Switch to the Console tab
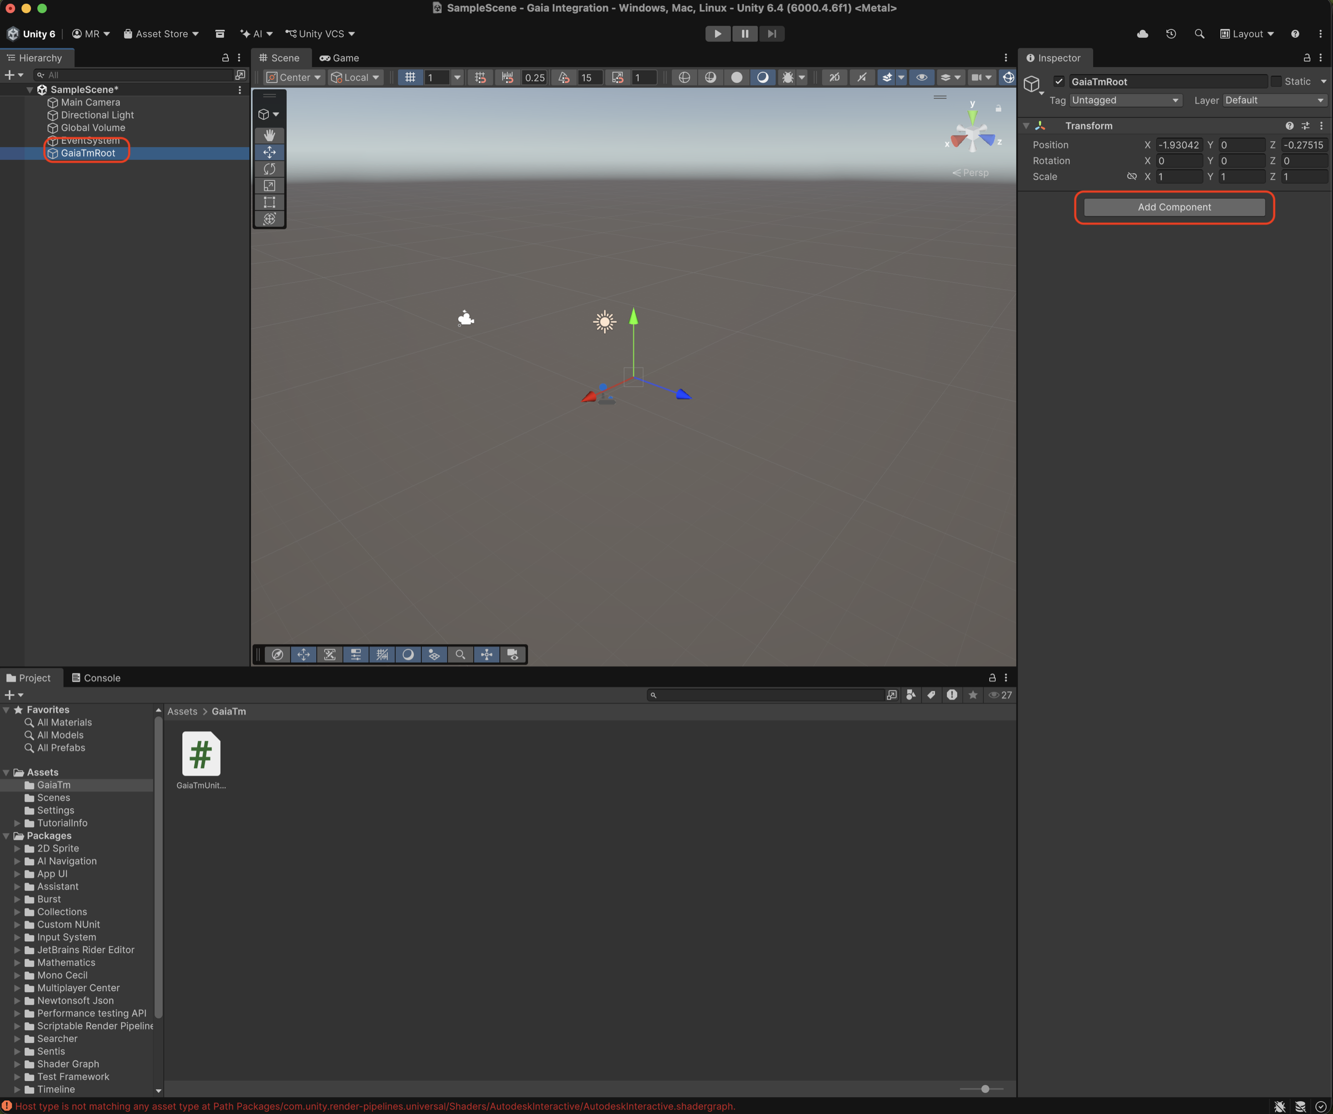The width and height of the screenshot is (1333, 1114). [x=96, y=678]
